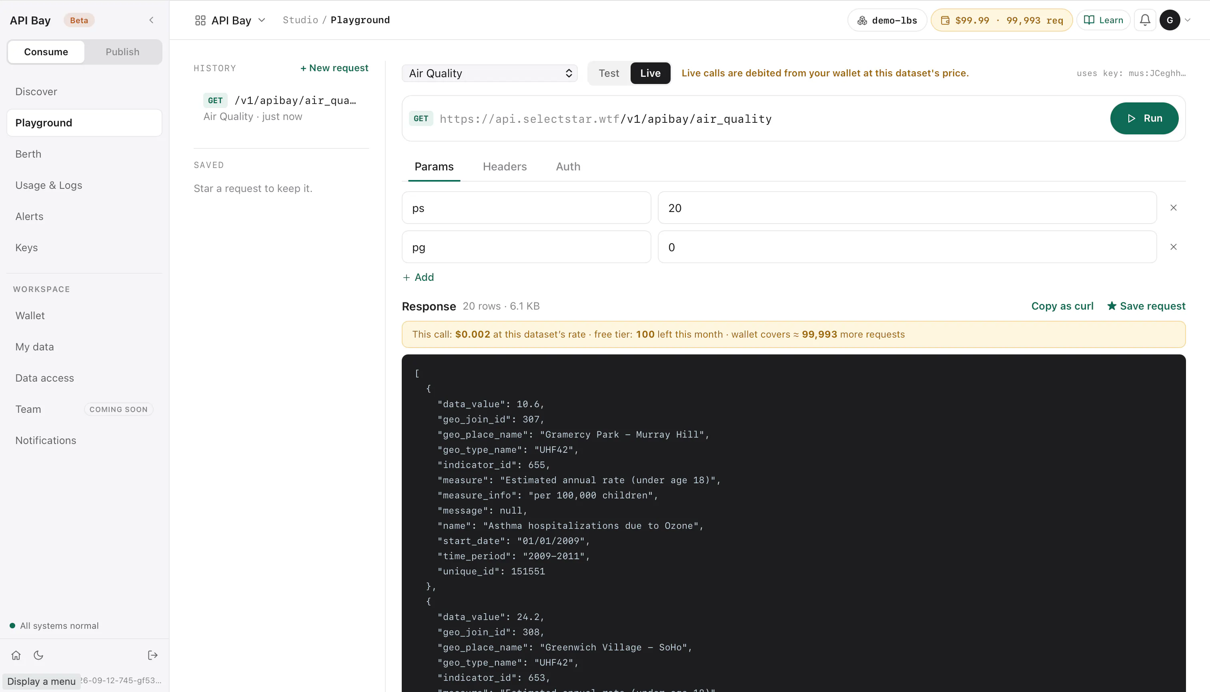Select the Publish mode
Image resolution: width=1210 pixels, height=692 pixels.
click(123, 52)
